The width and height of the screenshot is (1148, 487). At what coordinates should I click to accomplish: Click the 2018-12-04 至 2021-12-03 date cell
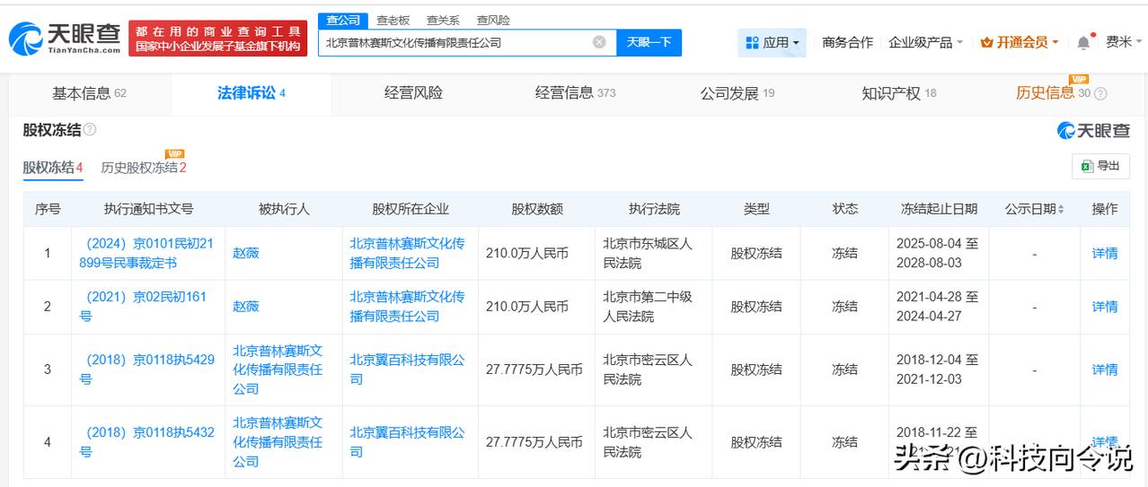[x=937, y=370]
